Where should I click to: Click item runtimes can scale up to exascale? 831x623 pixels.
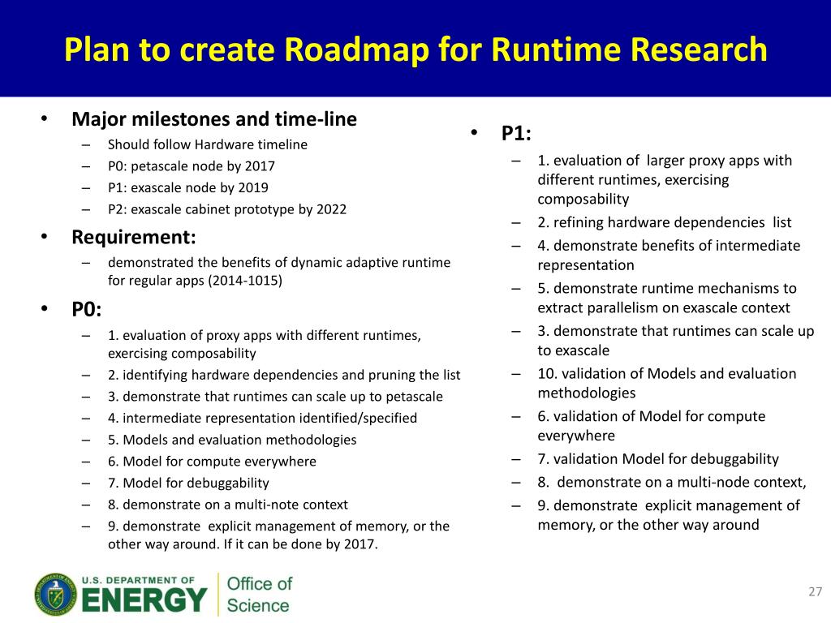click(x=676, y=341)
